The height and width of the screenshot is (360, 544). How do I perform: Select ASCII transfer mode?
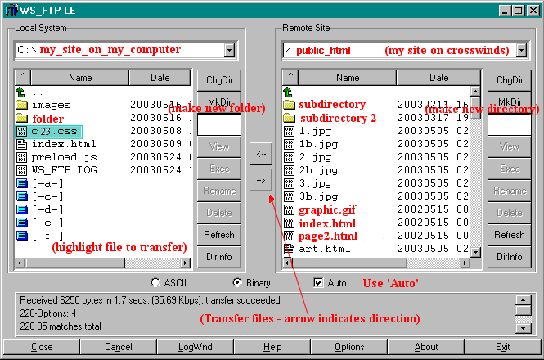pyautogui.click(x=155, y=283)
